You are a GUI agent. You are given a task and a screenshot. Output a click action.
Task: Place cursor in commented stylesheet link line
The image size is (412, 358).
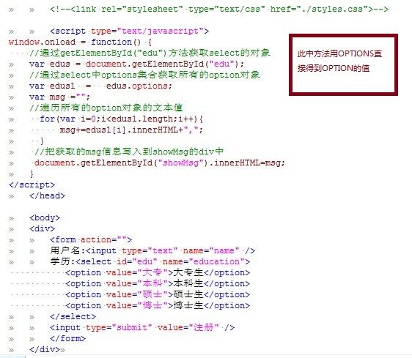coord(219,10)
